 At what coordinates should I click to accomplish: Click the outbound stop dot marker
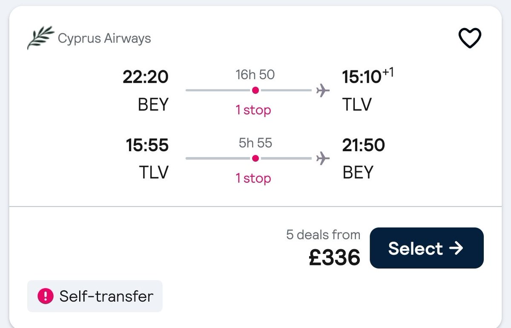pos(255,90)
